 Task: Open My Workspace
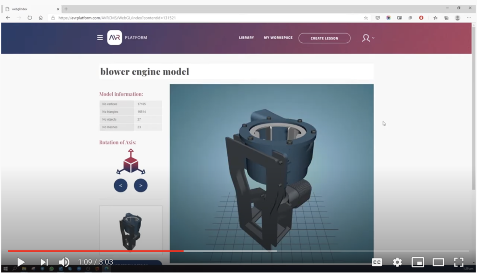click(x=278, y=38)
